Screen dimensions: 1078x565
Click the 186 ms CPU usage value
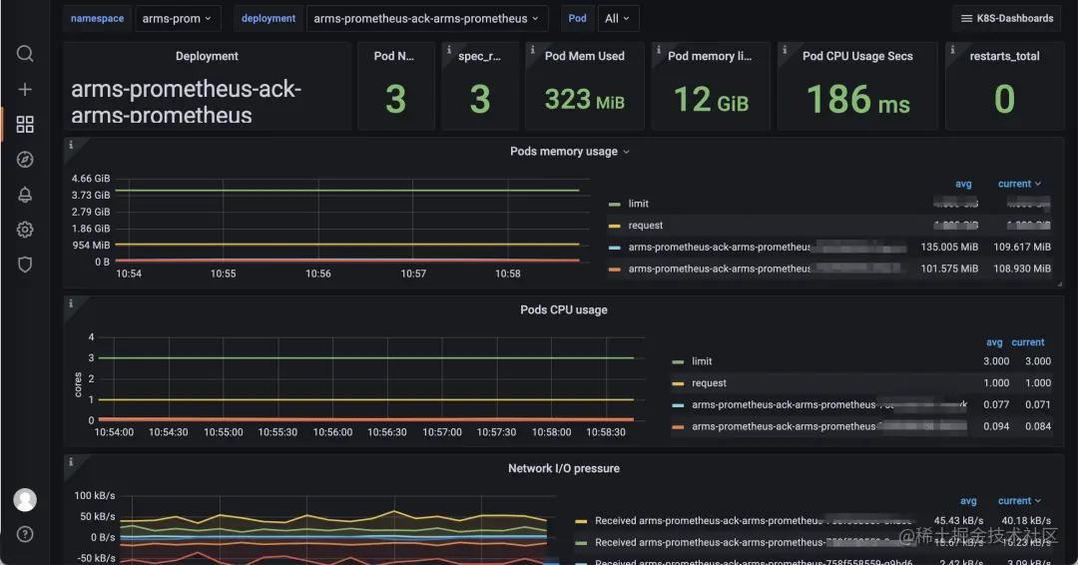(x=858, y=101)
